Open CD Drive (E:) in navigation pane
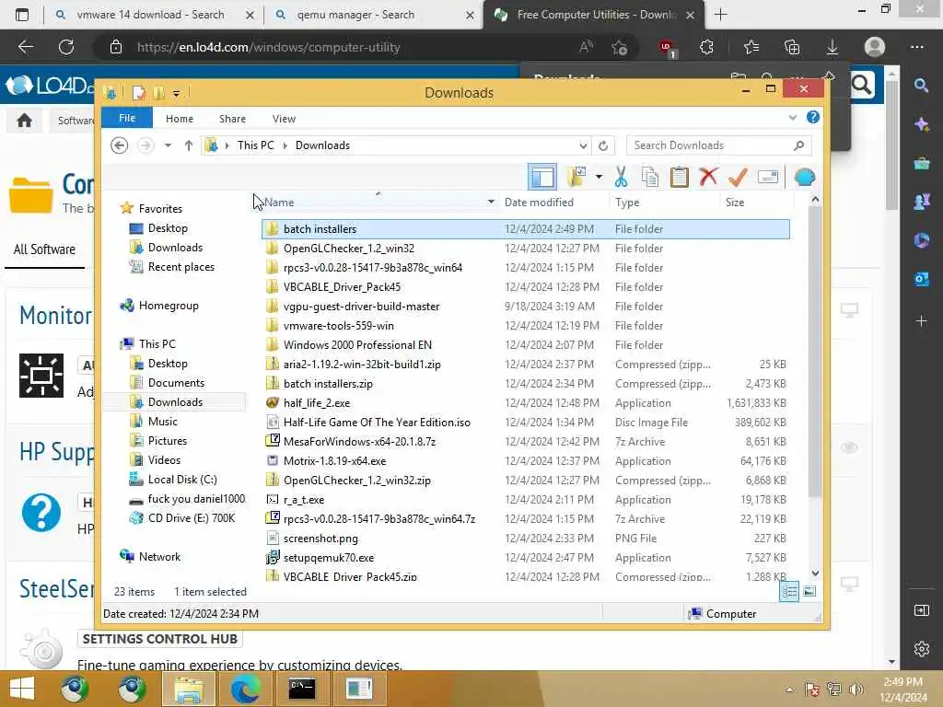The height and width of the screenshot is (707, 943). click(x=192, y=518)
